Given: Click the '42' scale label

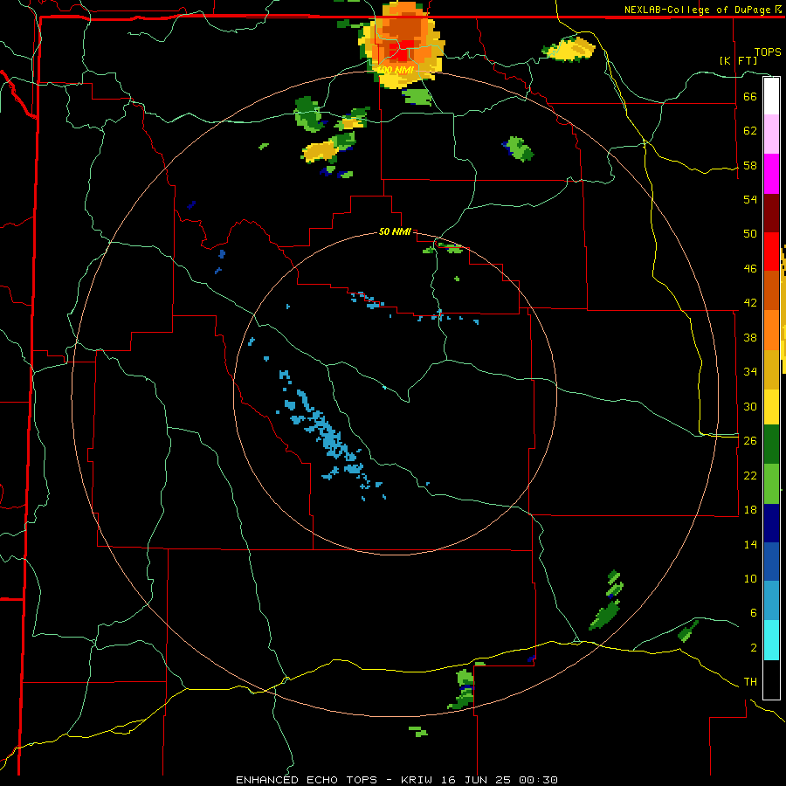Looking at the screenshot, I should (750, 303).
